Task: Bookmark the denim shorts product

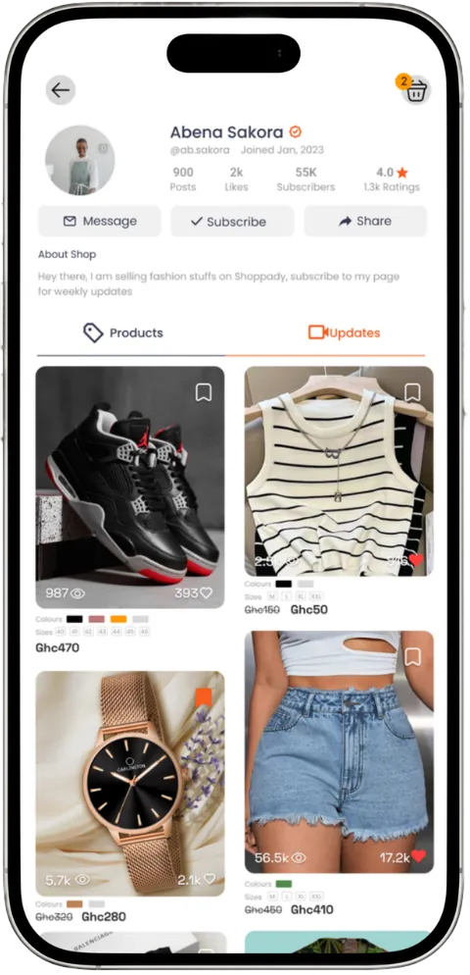Action: coord(412,656)
